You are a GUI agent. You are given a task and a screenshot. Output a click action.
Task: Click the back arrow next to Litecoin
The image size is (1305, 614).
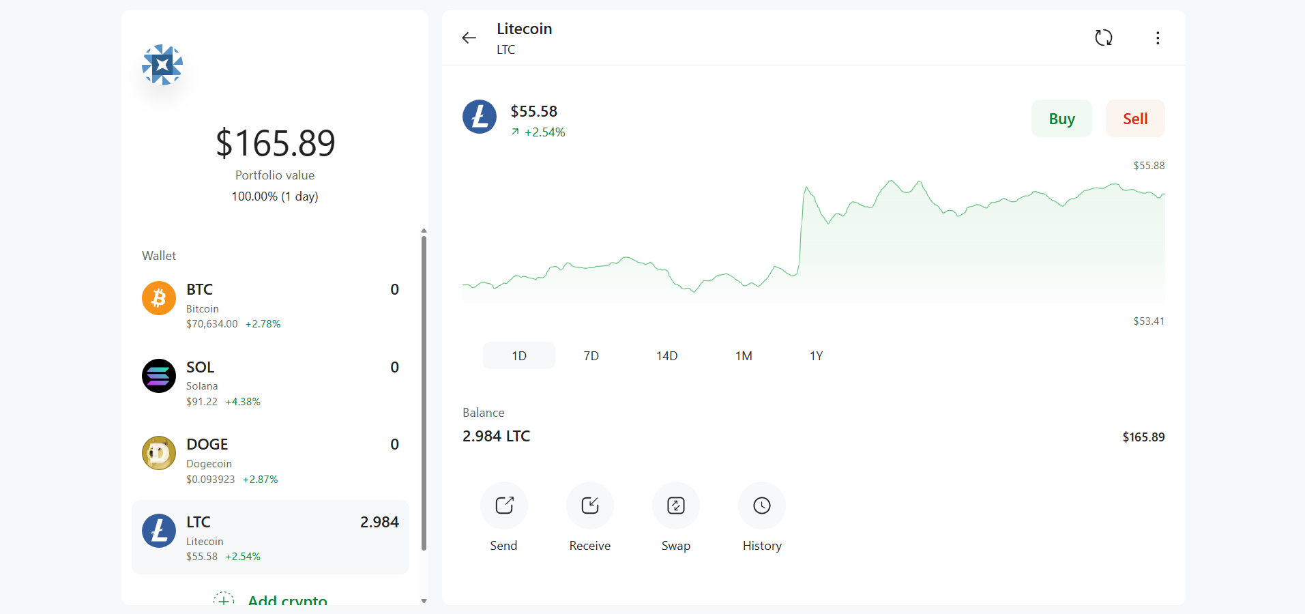(x=469, y=38)
